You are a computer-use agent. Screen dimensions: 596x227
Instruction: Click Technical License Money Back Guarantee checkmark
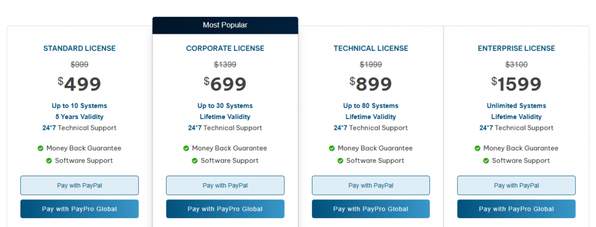(332, 148)
